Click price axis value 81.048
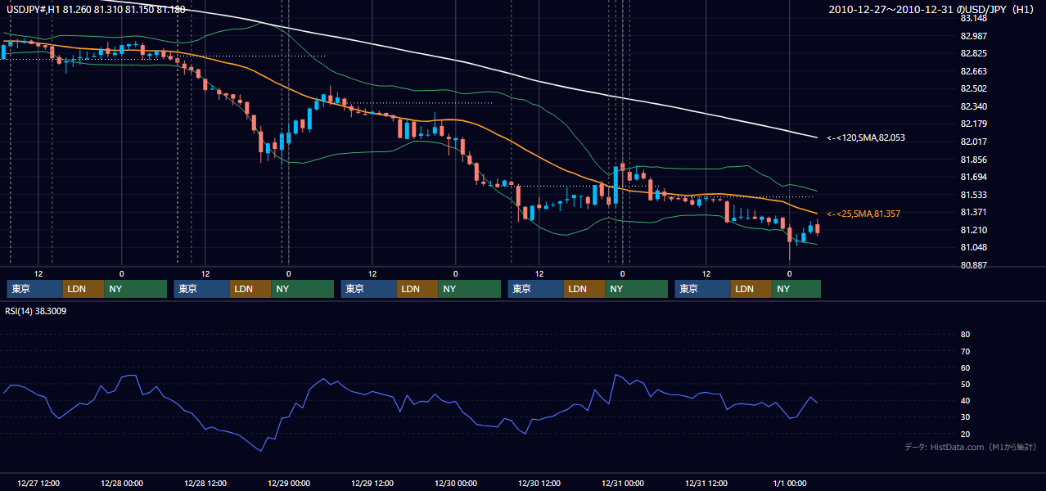 (972, 247)
